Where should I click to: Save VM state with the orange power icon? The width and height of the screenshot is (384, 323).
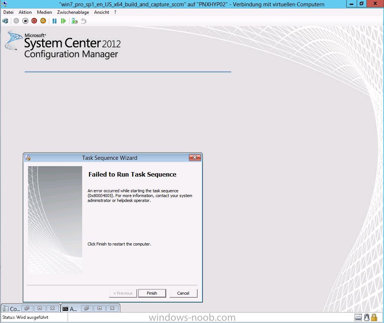(43, 21)
